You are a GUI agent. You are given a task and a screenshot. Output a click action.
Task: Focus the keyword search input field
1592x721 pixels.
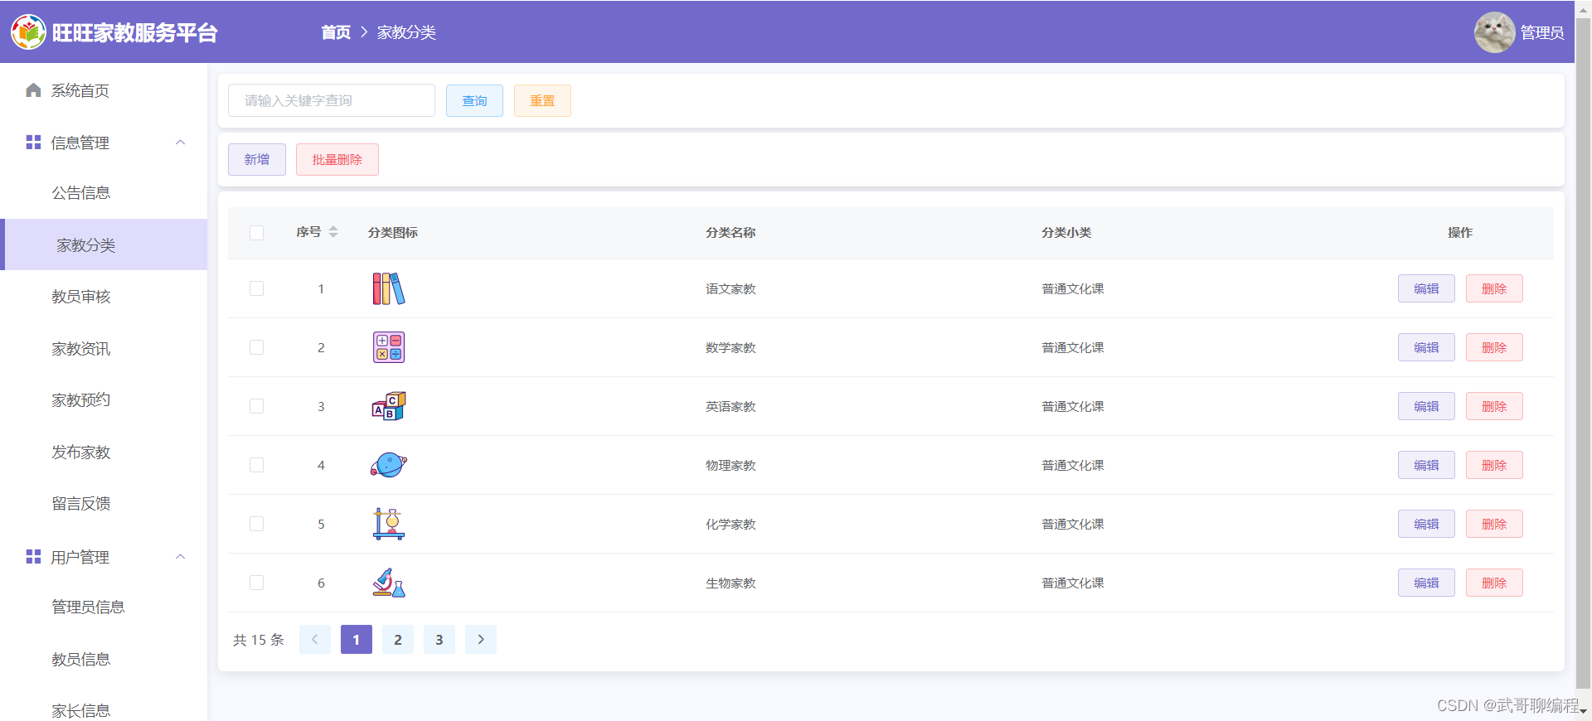(x=332, y=100)
